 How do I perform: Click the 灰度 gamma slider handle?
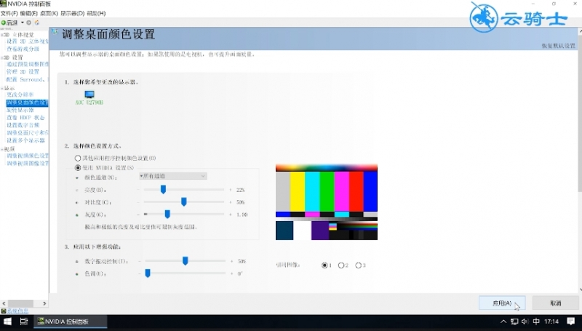coord(167,214)
